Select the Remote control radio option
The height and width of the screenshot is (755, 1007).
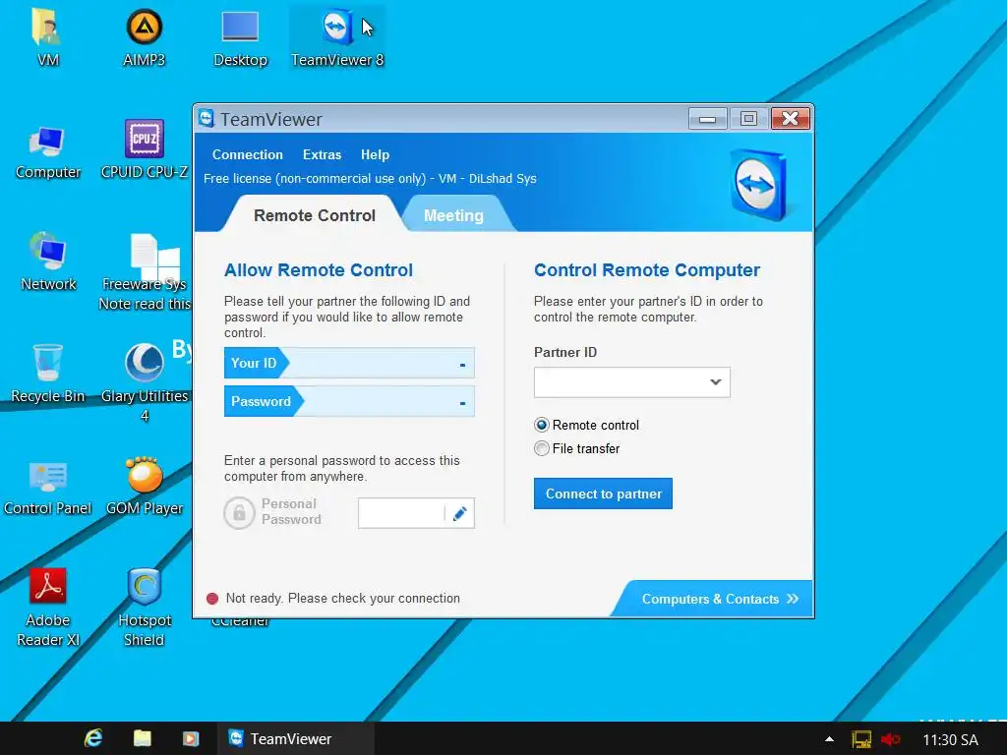542,425
